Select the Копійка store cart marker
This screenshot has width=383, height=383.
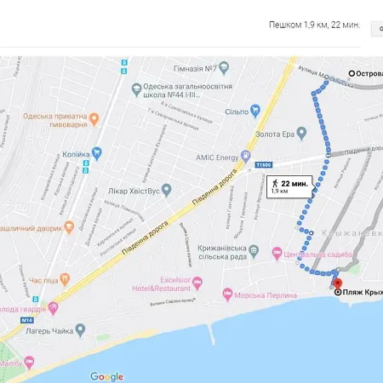[97, 154]
